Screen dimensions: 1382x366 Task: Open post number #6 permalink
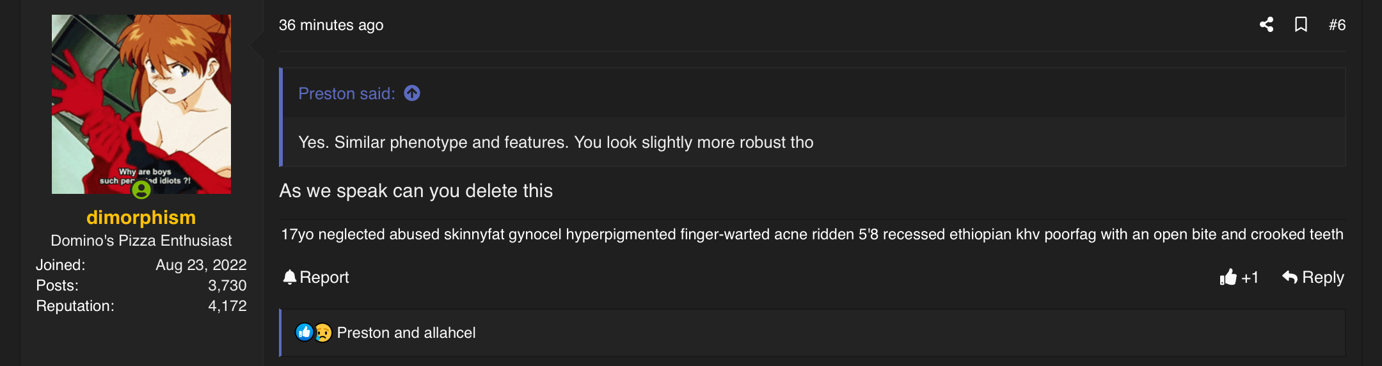tap(1337, 25)
